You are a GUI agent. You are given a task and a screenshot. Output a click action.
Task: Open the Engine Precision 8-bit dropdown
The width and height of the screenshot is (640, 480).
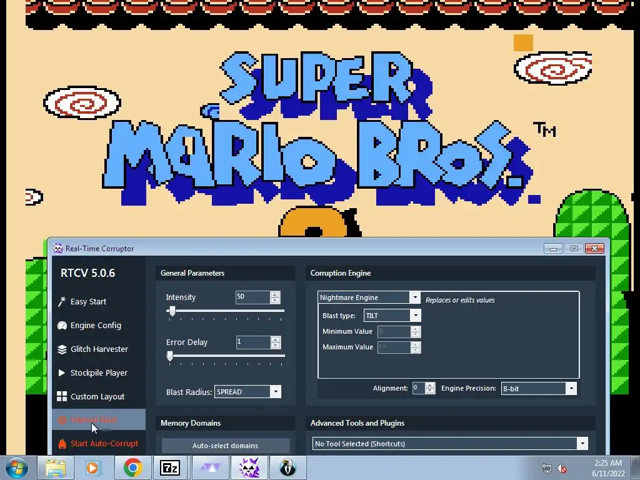(539, 389)
